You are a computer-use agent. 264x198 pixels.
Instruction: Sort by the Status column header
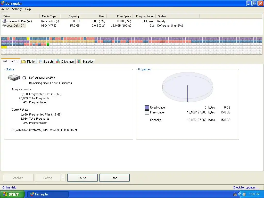(177, 16)
